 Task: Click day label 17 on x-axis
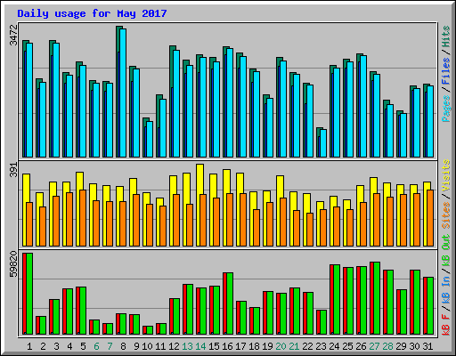[x=240, y=346]
